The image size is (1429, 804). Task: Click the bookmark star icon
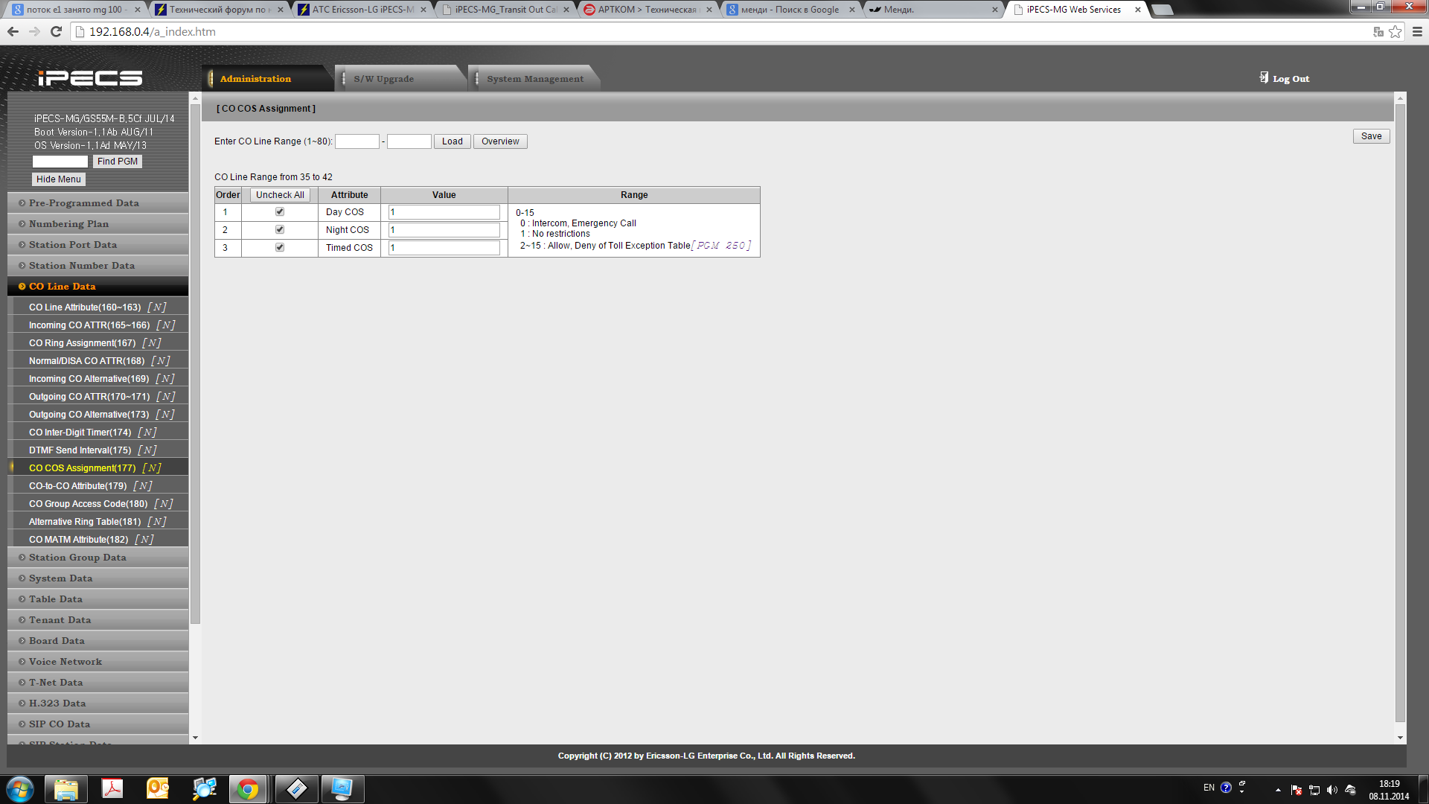coord(1396,31)
